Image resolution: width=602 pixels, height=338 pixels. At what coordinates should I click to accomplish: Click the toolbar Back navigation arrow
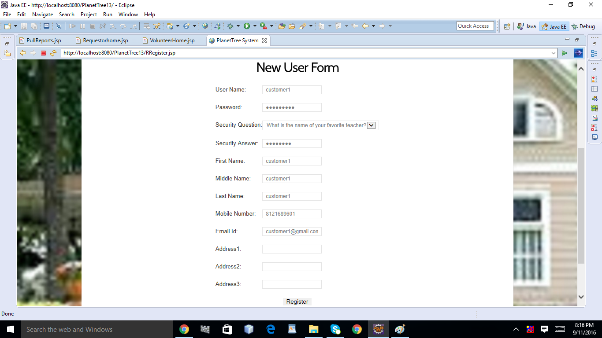(365, 26)
